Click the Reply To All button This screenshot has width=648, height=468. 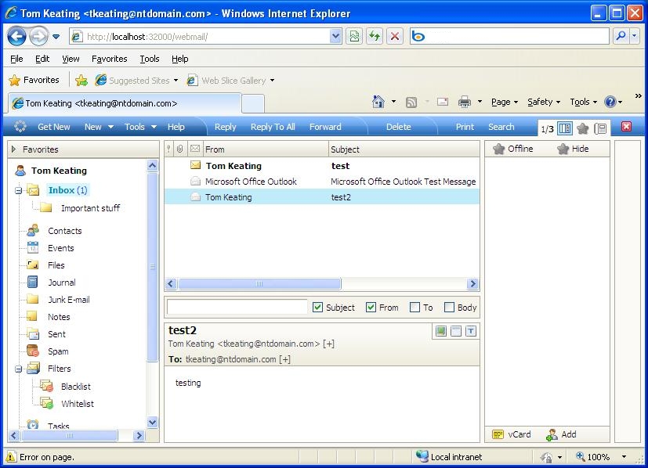coord(273,127)
